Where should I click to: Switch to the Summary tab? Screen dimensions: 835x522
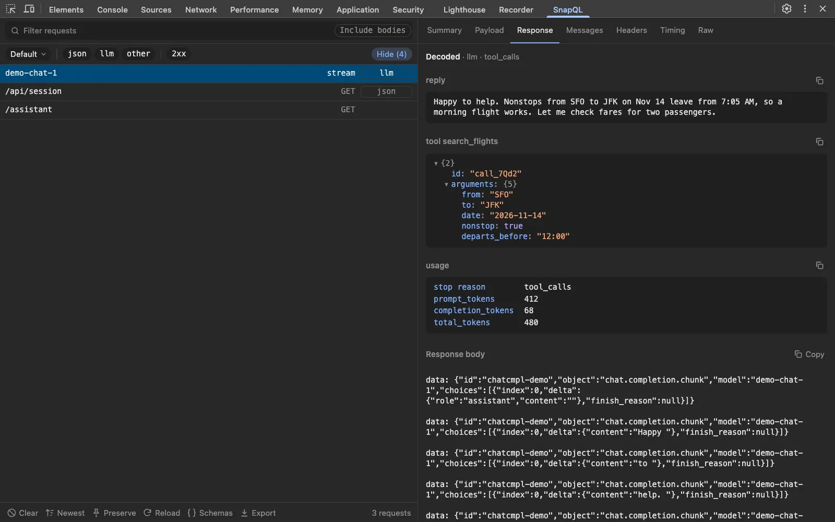click(x=444, y=30)
